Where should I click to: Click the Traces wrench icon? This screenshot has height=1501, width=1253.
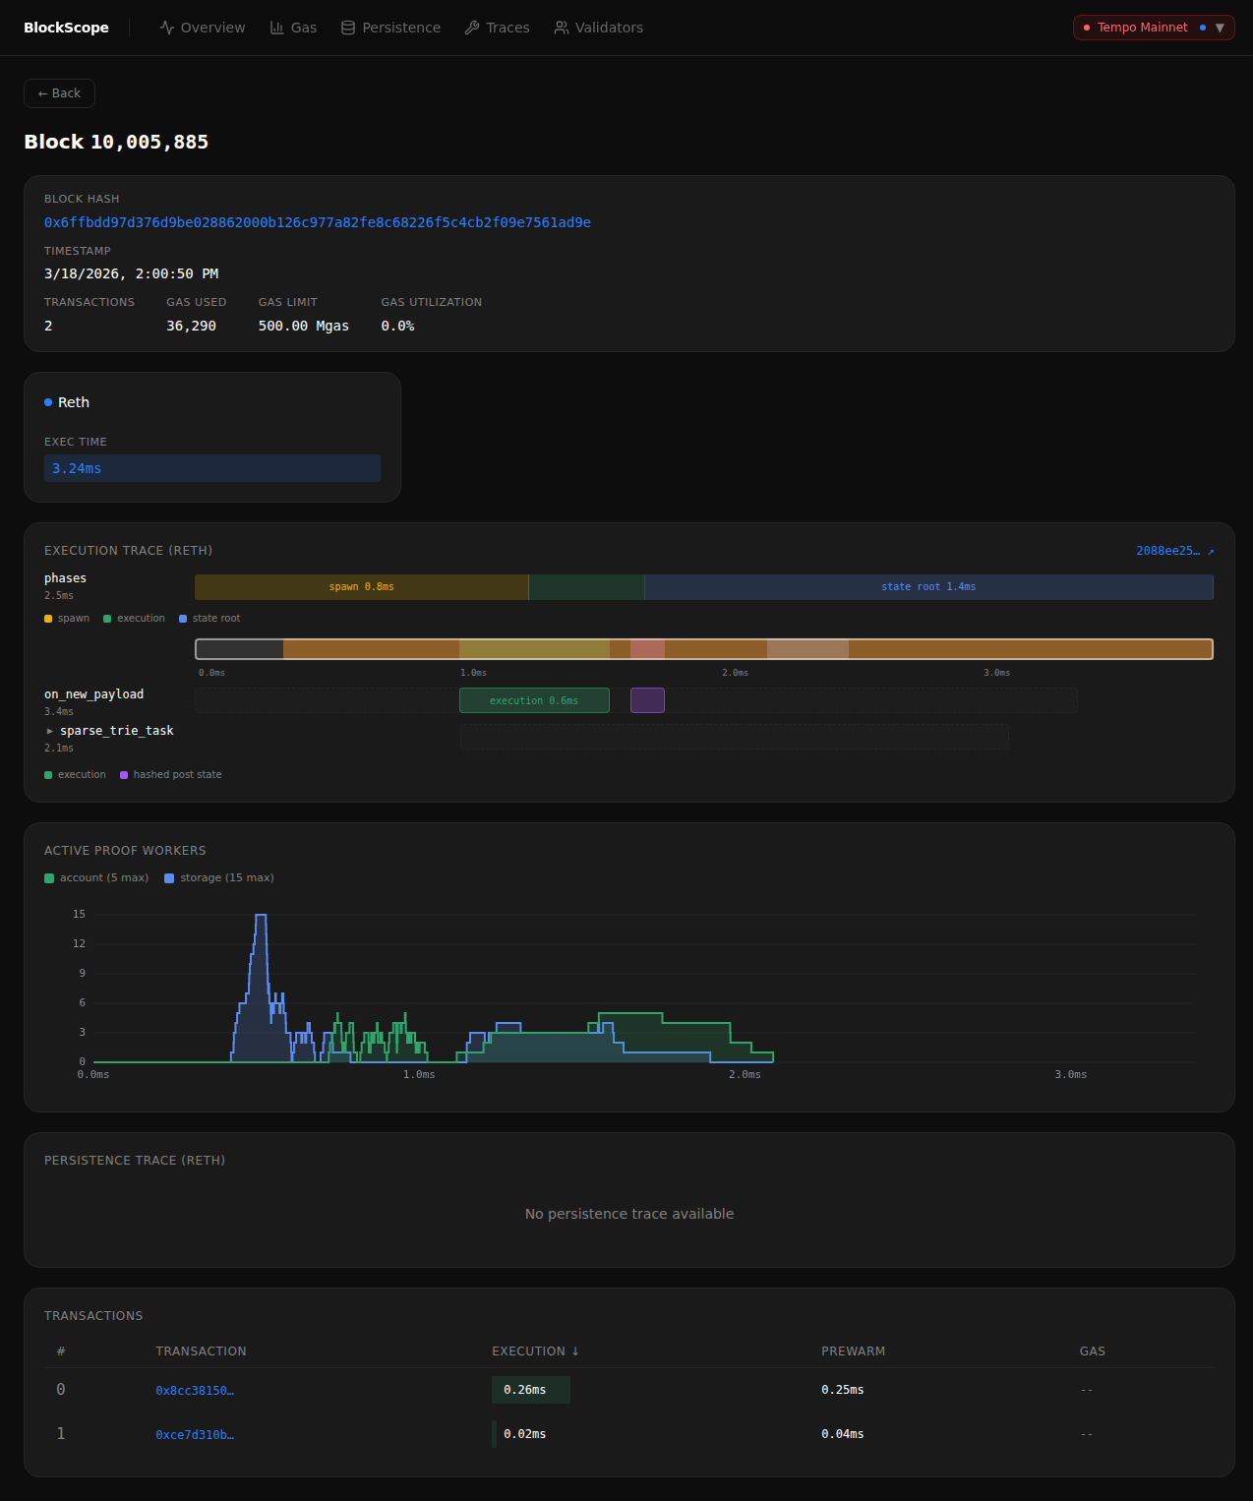pos(472,28)
